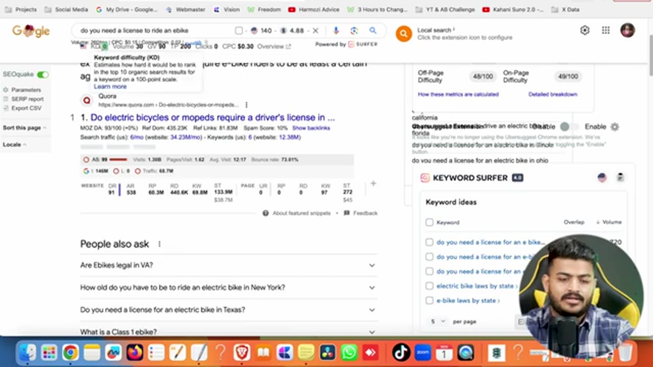Click 'About featured snippets'

pos(297,213)
